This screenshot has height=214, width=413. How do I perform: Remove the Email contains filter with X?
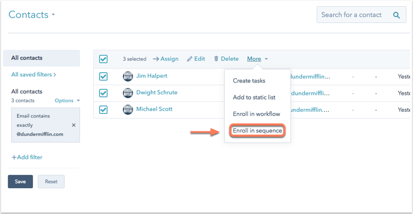[x=74, y=125]
